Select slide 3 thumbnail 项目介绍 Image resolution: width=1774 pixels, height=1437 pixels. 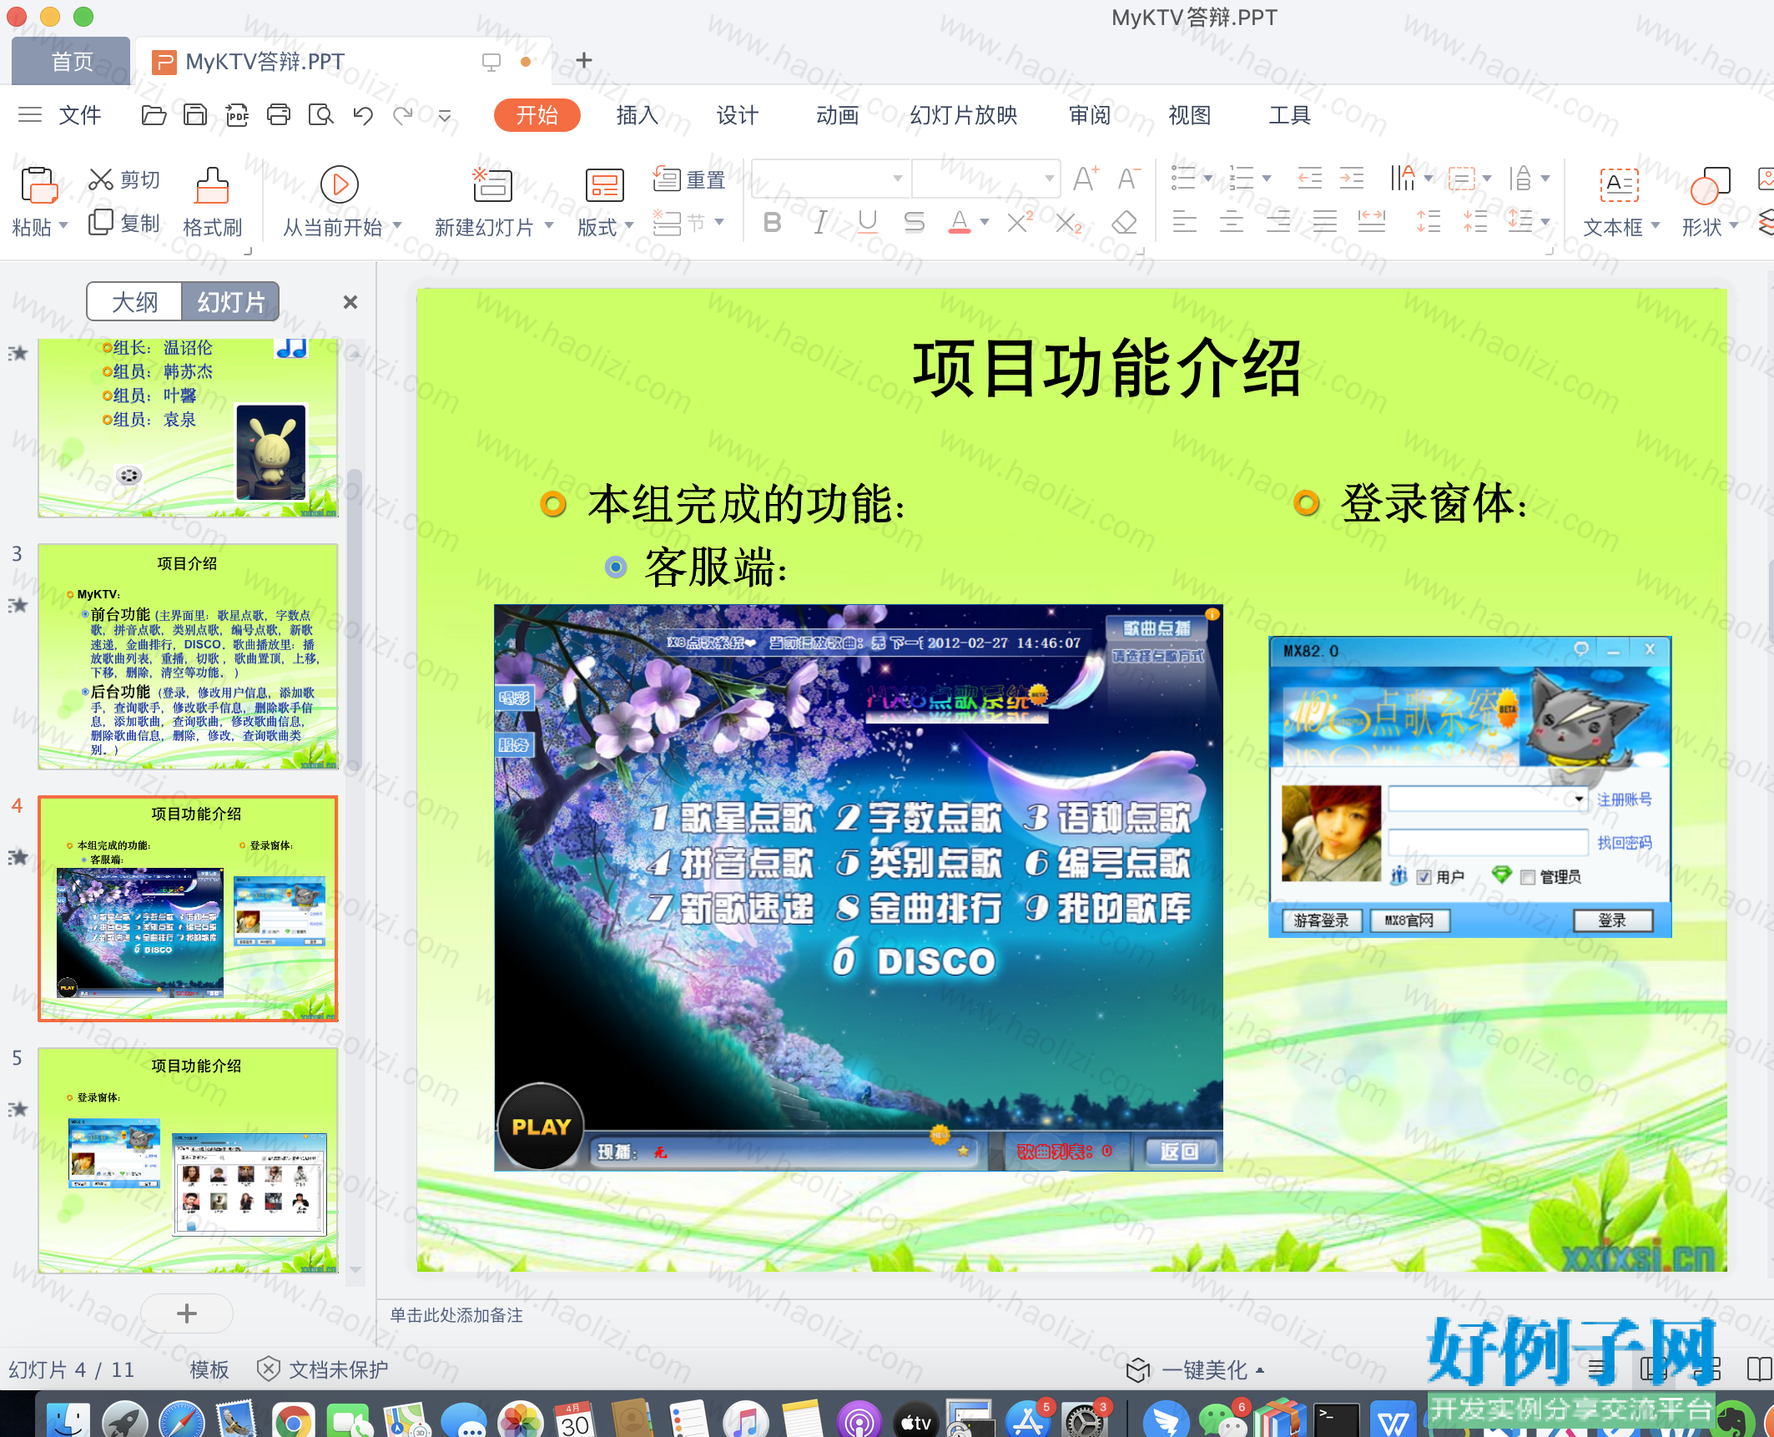pyautogui.click(x=188, y=657)
